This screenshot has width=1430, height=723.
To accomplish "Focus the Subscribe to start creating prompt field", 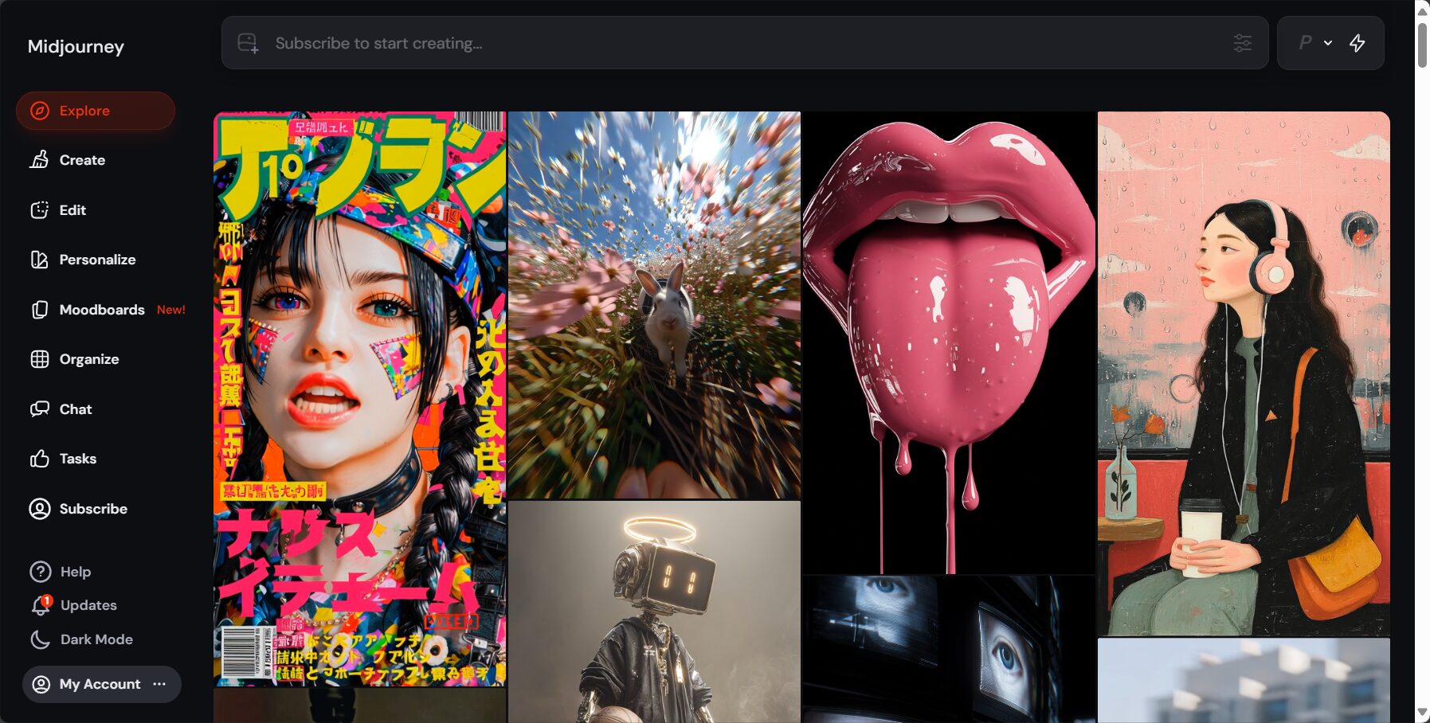I will 745,43.
